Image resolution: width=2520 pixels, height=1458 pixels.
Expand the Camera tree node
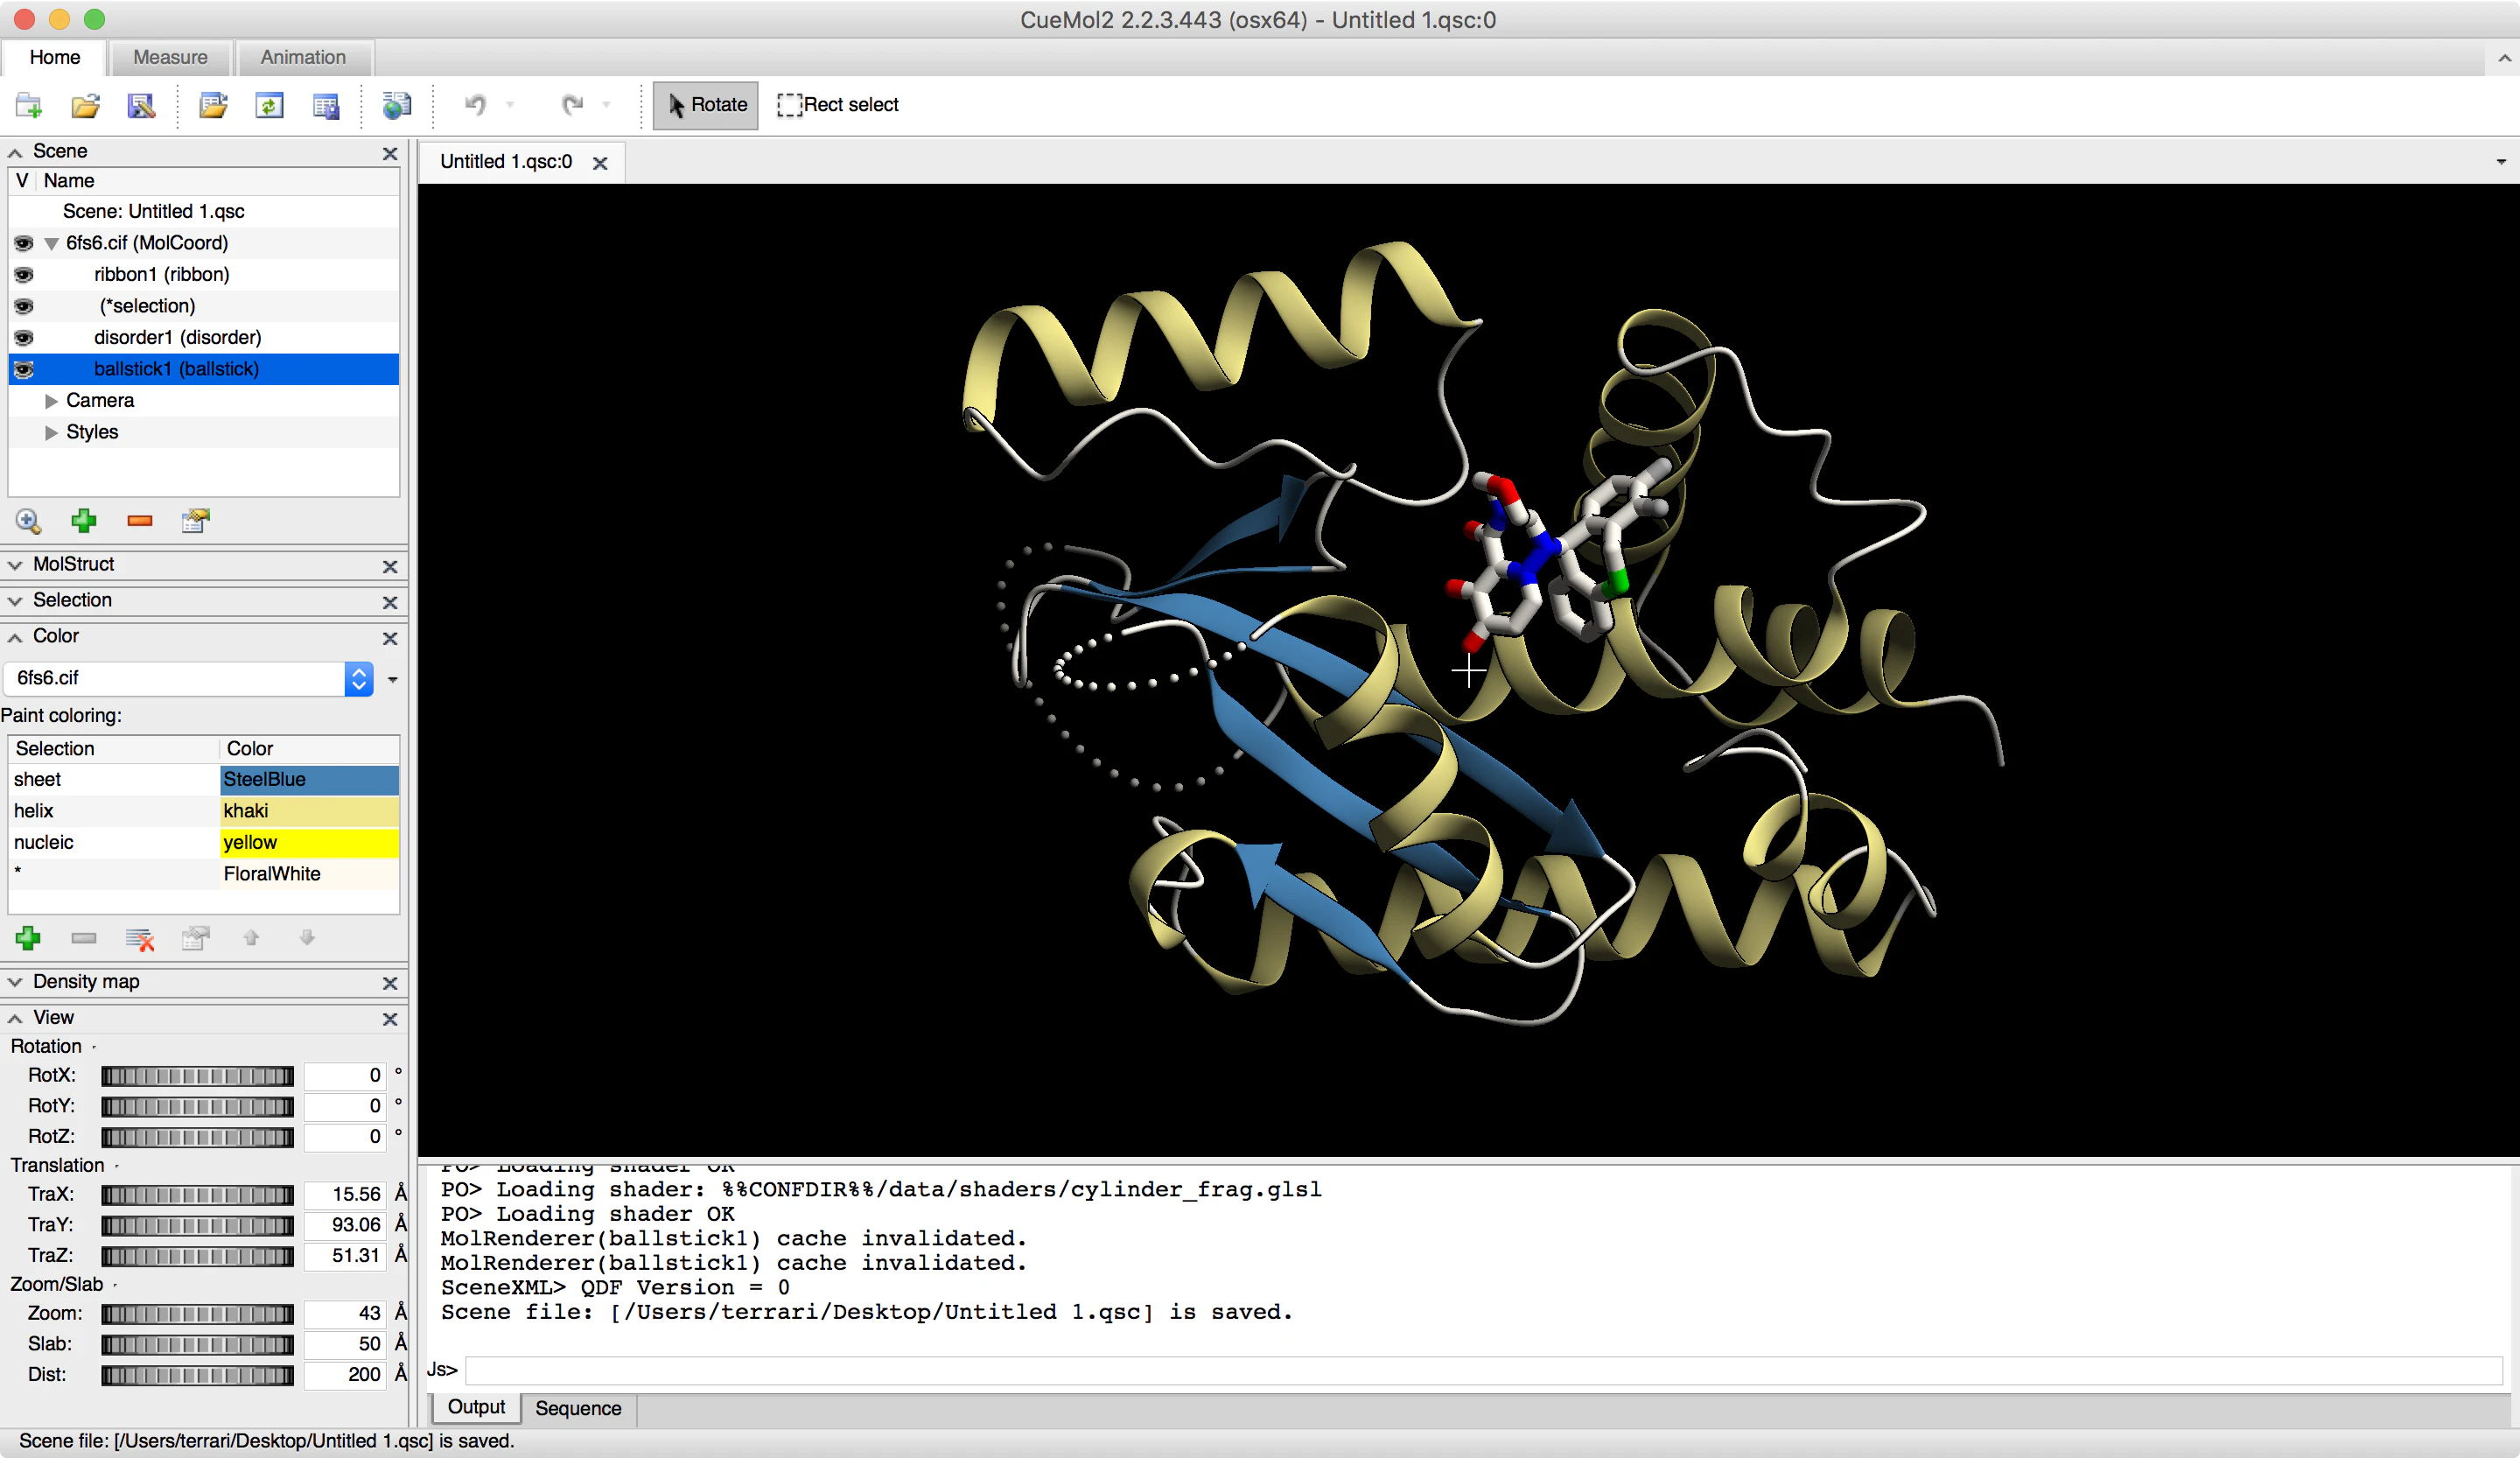pyautogui.click(x=51, y=401)
